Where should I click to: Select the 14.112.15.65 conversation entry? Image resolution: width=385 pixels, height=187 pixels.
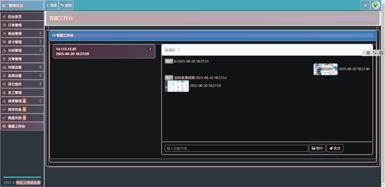(104, 51)
